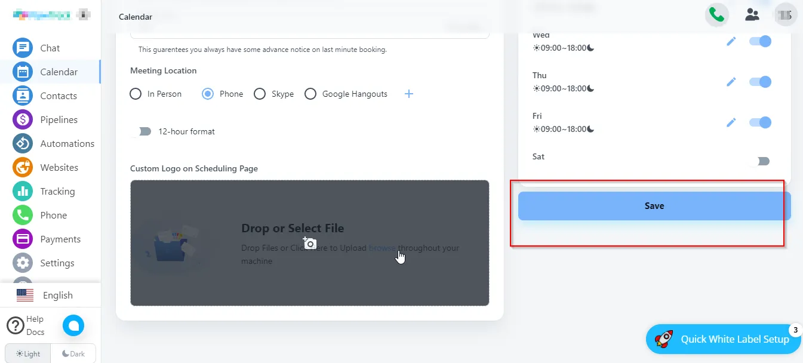
Task: Click the Settings sidebar label
Action: click(x=57, y=263)
